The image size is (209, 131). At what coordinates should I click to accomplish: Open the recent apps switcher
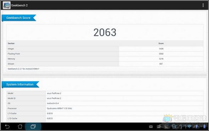click(33, 126)
